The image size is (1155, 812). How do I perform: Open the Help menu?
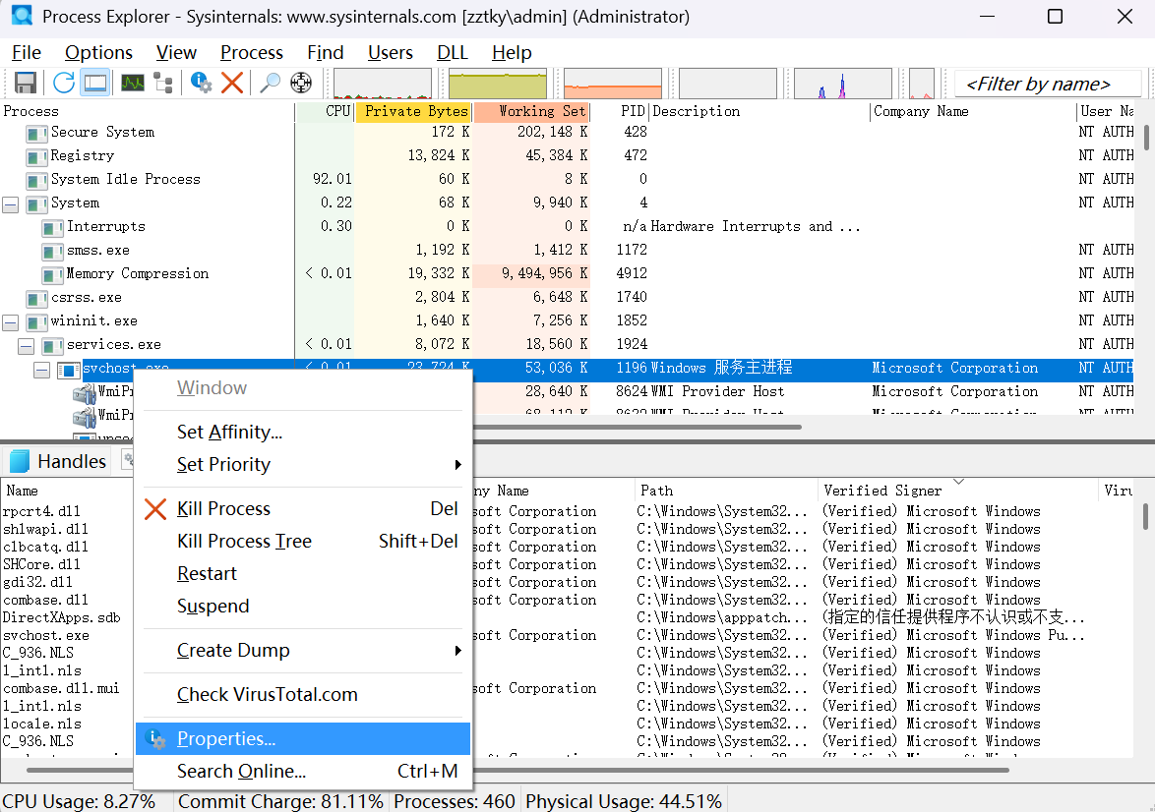click(x=512, y=52)
